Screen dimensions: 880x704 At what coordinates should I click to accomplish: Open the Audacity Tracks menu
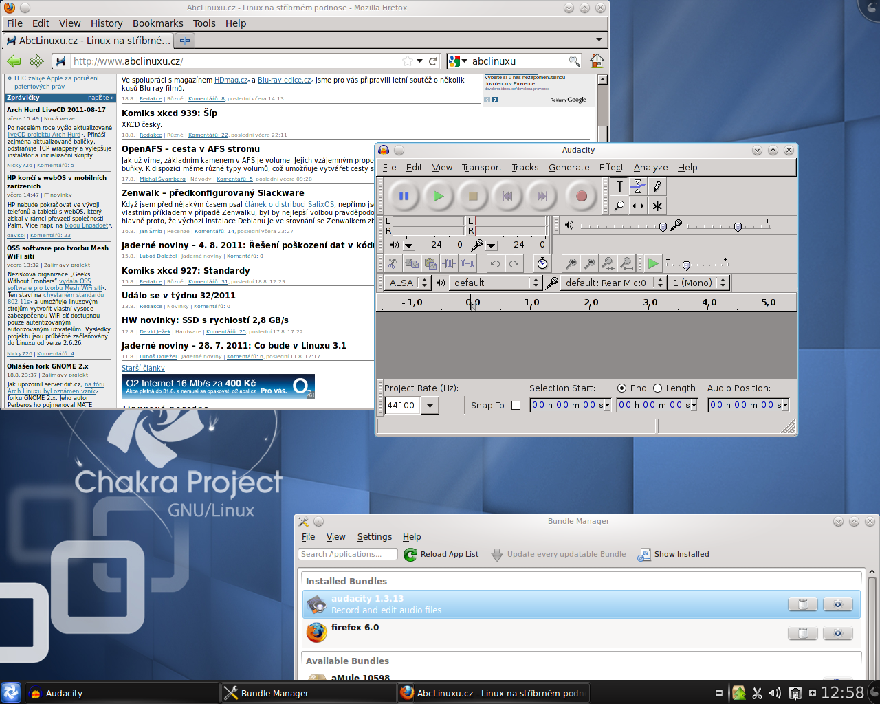(x=525, y=167)
